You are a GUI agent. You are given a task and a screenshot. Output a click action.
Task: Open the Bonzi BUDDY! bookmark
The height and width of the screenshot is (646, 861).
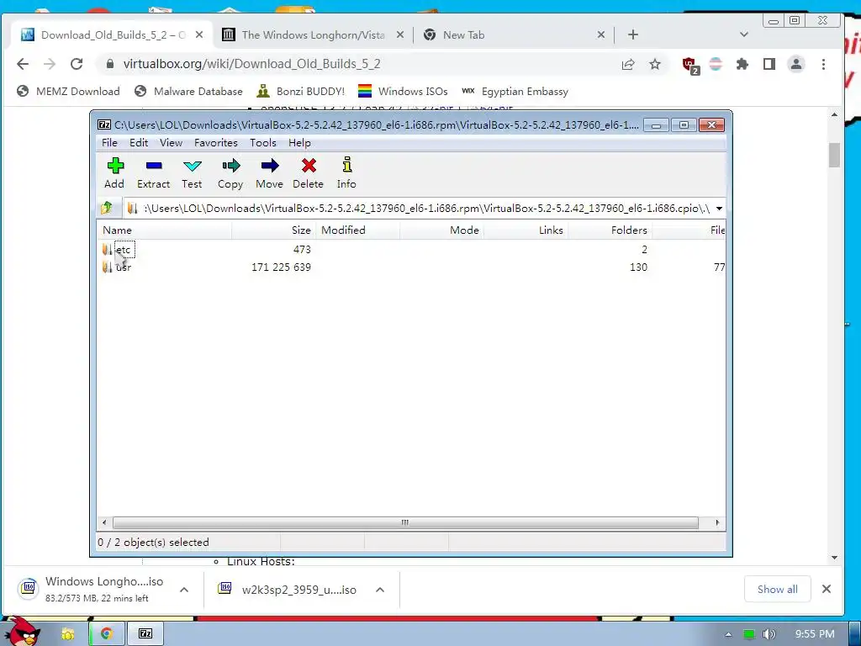(301, 91)
